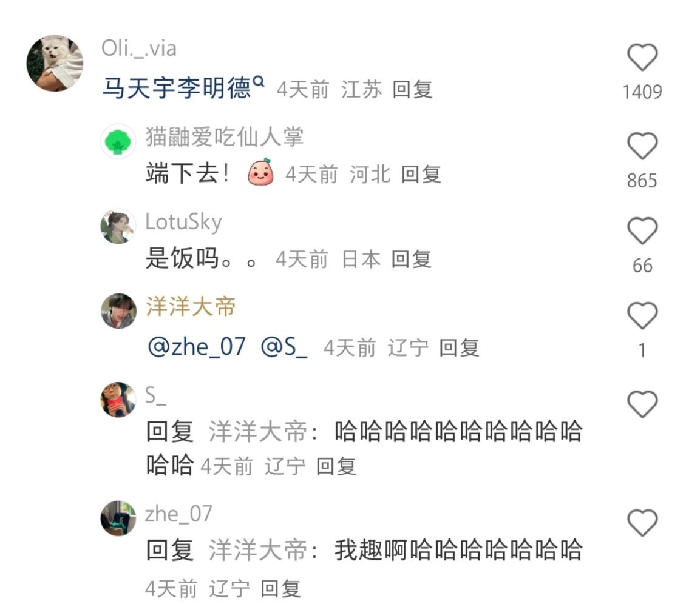
Task: Open the 洋洋大帝 username in gold
Action: pos(191,306)
